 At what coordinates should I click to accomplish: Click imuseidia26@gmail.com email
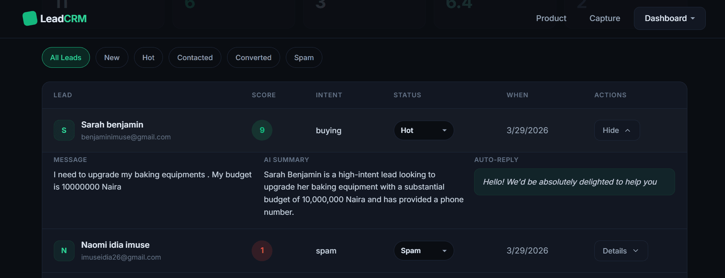121,257
